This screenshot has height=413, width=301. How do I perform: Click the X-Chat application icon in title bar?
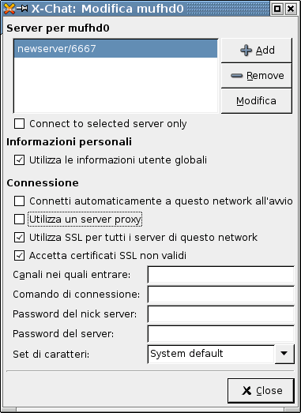pos(9,9)
